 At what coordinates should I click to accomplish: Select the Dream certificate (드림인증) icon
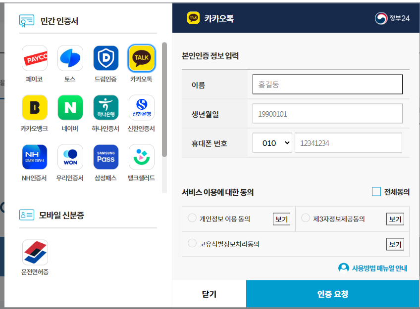106,58
